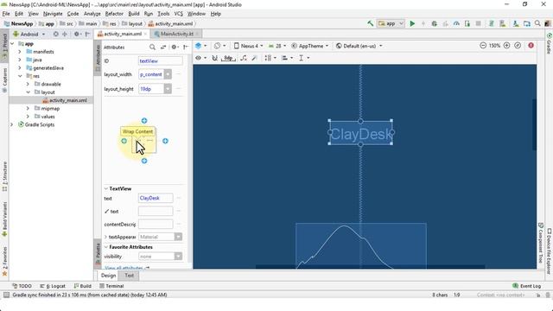Open the layout_width dropdown arrow
553x311 pixels.
coord(168,74)
